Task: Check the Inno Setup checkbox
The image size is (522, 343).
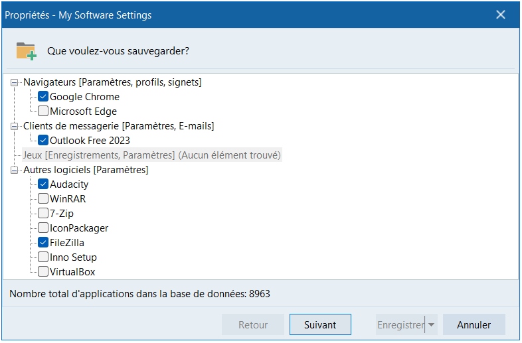Action: (43, 257)
